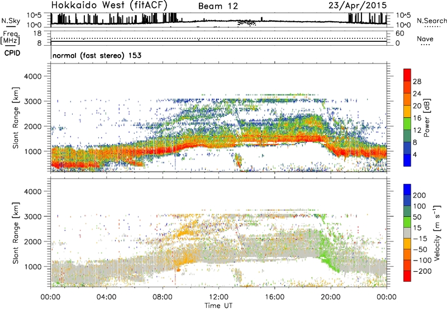The image size is (447, 309).
Task: Click the '3000' tick on velocity panel axis
Action: click(x=32, y=216)
